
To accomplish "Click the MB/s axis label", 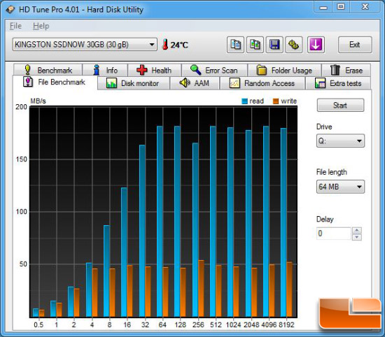I will [38, 101].
